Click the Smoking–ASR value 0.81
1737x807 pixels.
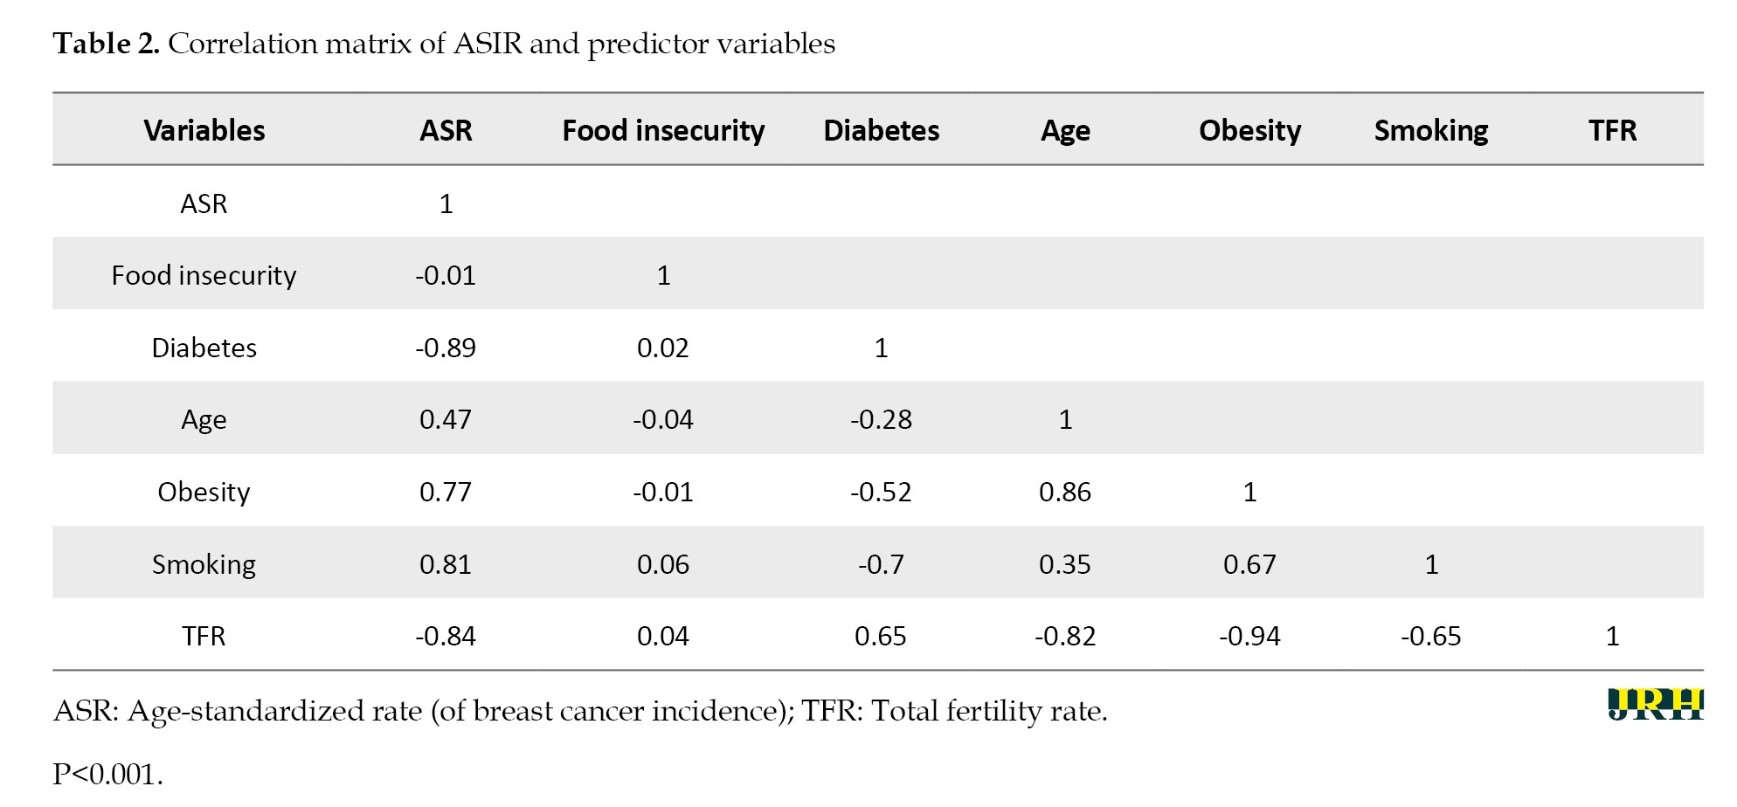coord(446,564)
